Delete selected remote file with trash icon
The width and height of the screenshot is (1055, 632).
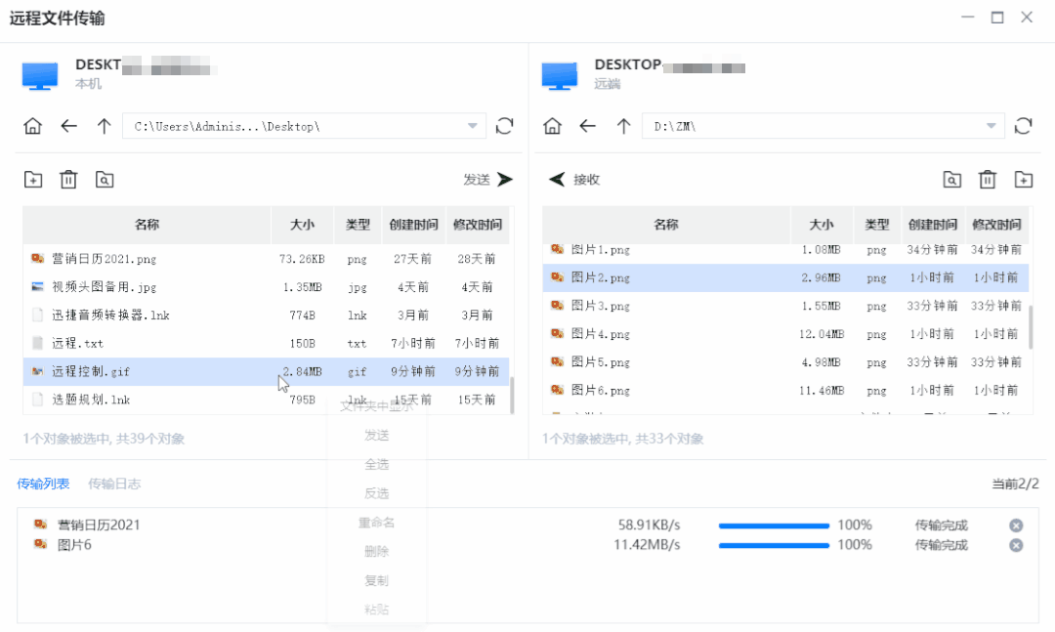(x=987, y=180)
